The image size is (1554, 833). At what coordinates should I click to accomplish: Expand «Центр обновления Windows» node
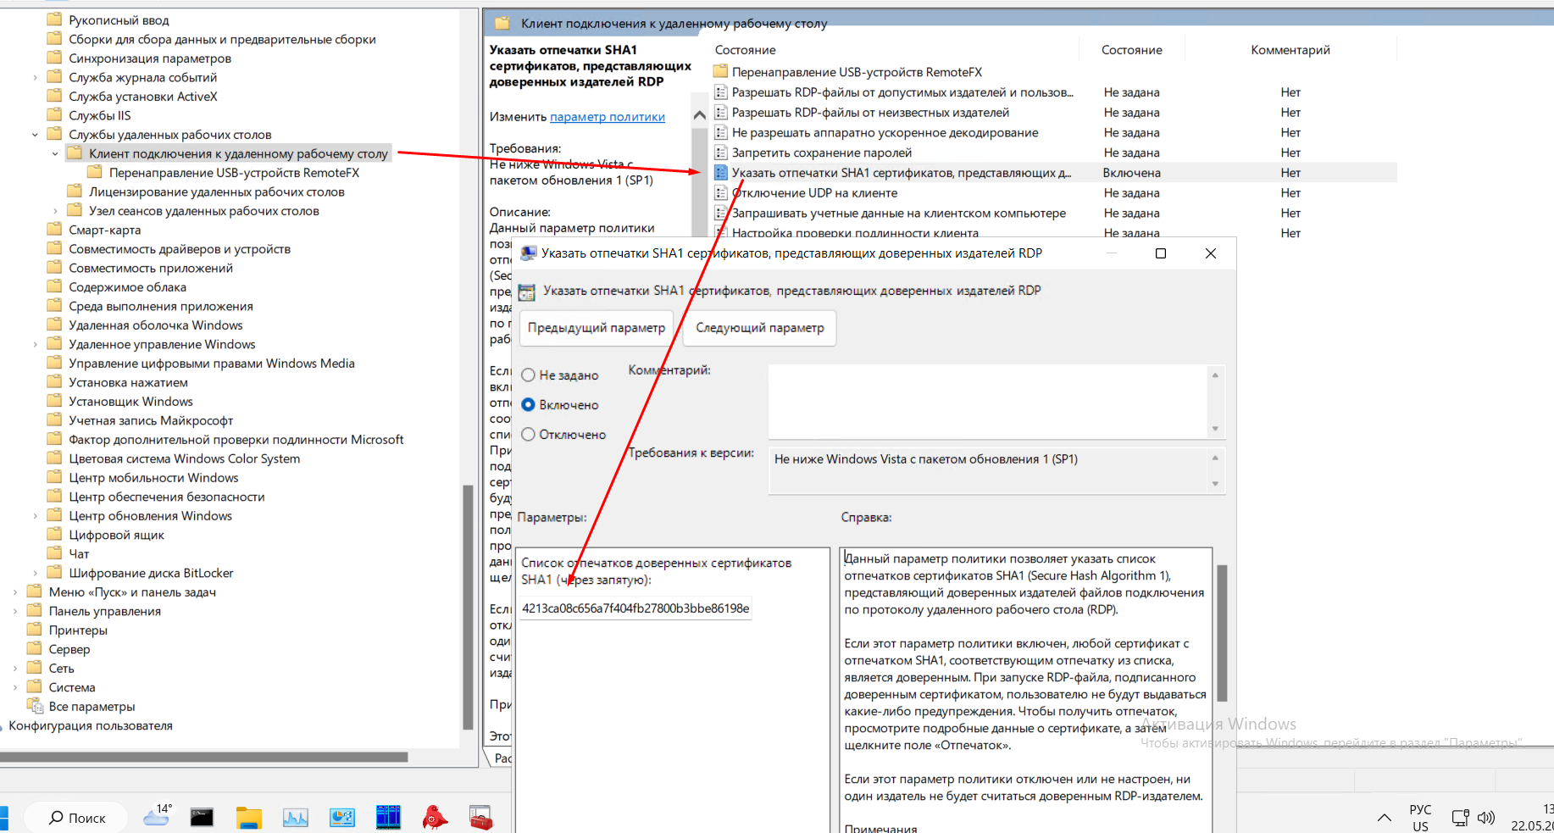click(35, 516)
